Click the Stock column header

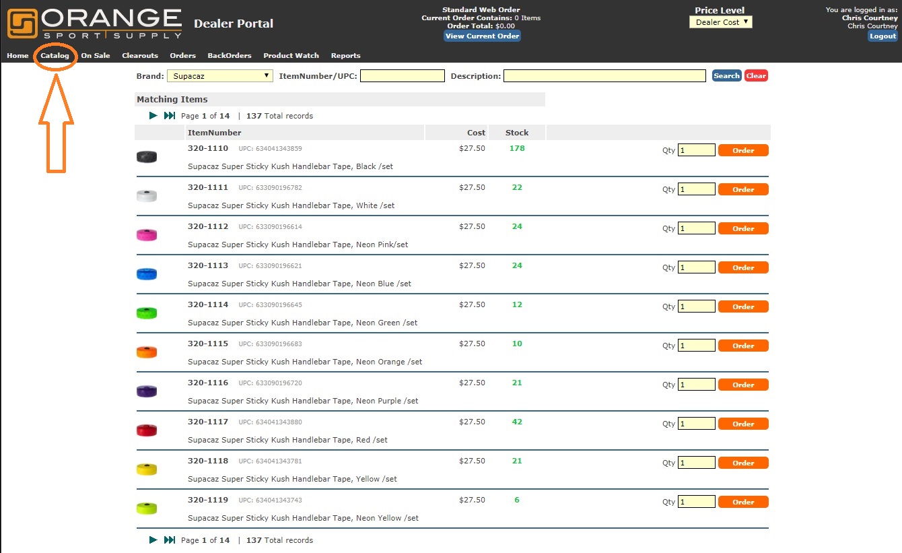[x=517, y=133]
